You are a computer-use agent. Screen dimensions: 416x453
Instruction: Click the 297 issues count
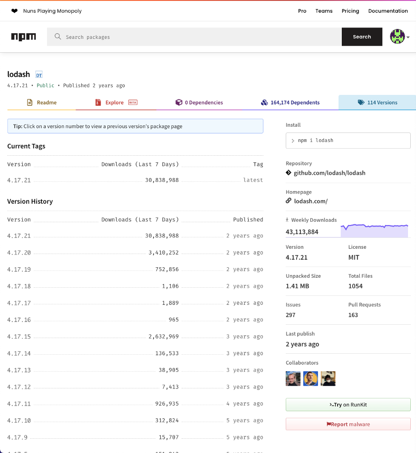pyautogui.click(x=290, y=315)
